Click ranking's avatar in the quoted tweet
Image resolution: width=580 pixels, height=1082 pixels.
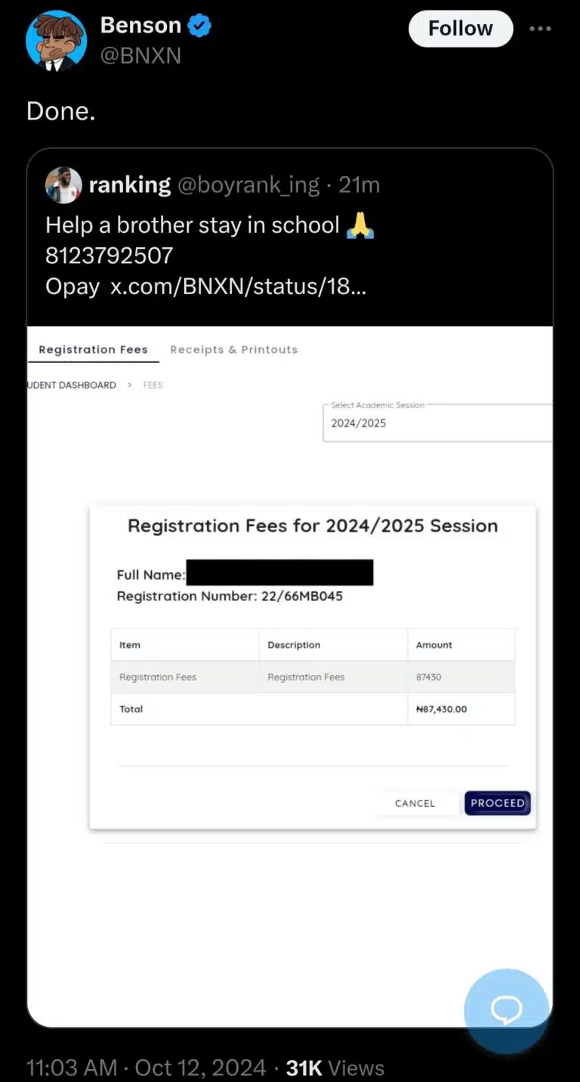(x=63, y=184)
